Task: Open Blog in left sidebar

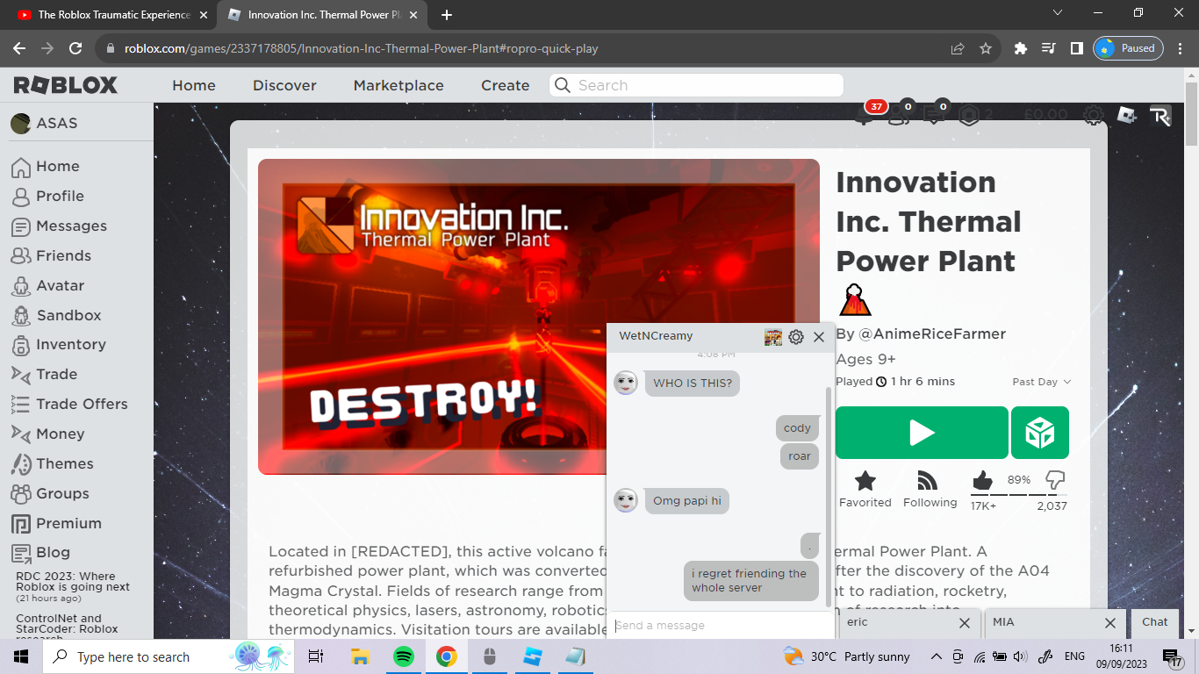Action: click(x=40, y=552)
